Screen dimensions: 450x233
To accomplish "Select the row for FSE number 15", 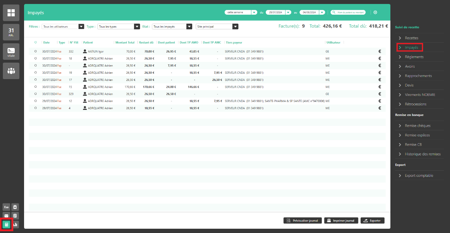I will point(36,87).
